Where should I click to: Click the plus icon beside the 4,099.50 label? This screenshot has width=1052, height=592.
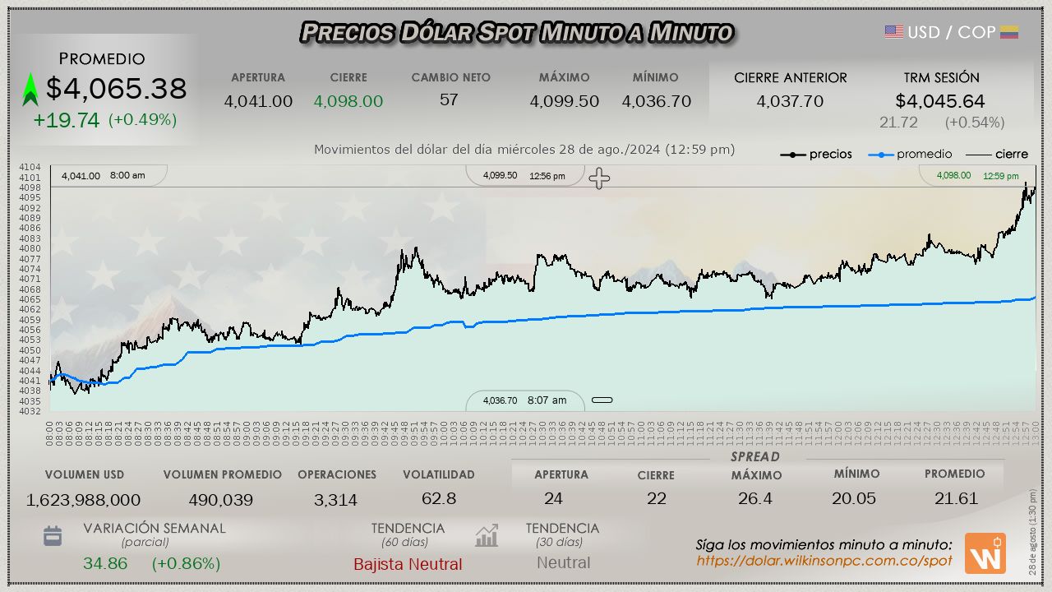599,178
